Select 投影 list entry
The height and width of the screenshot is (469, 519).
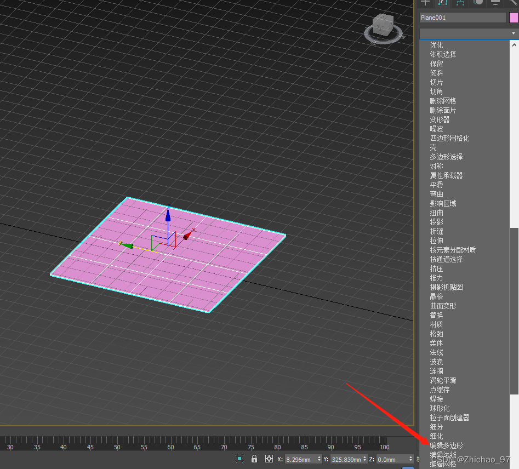[436, 222]
